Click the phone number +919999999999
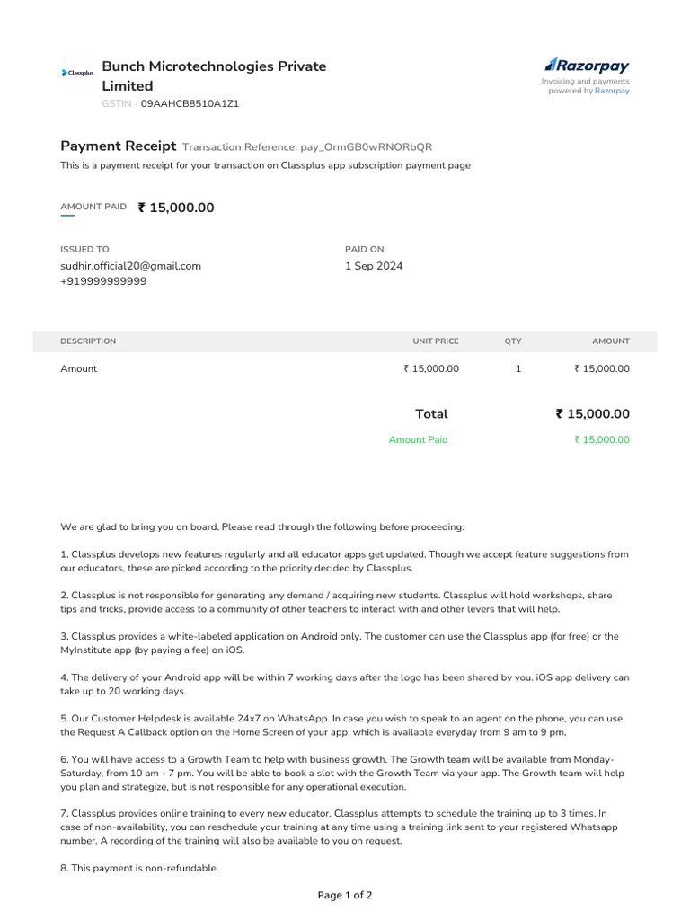Viewport: 690px width, 920px height. coord(103,281)
